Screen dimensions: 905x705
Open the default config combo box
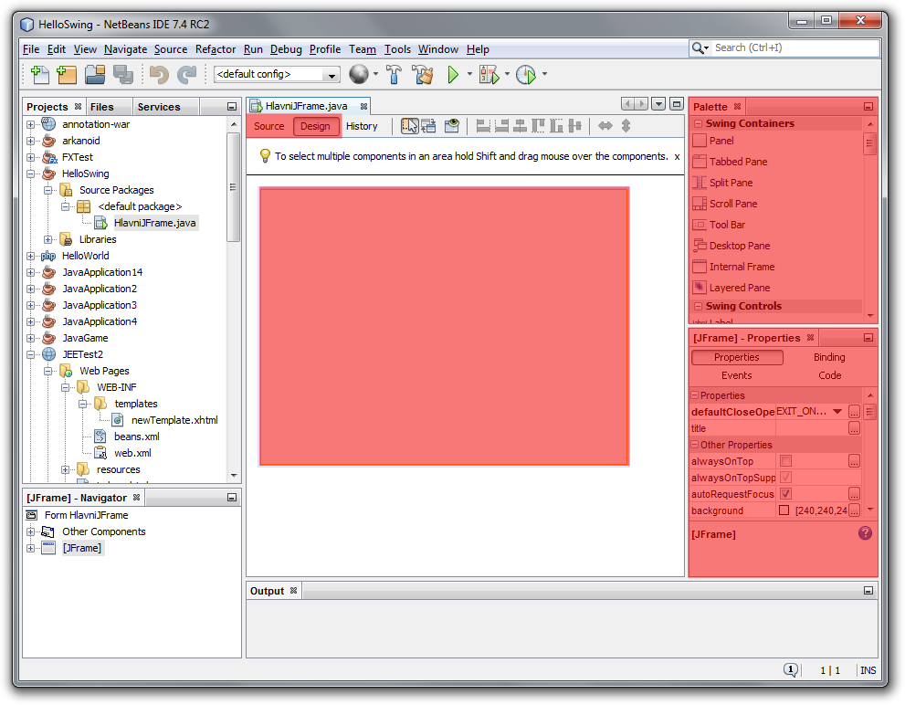pyautogui.click(x=332, y=75)
